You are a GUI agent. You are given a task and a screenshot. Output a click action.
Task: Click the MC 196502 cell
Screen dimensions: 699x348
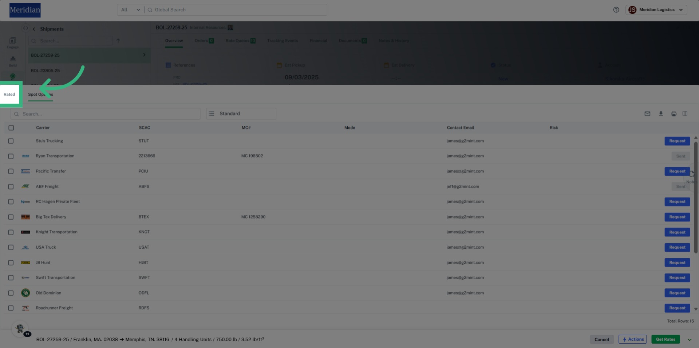point(252,156)
